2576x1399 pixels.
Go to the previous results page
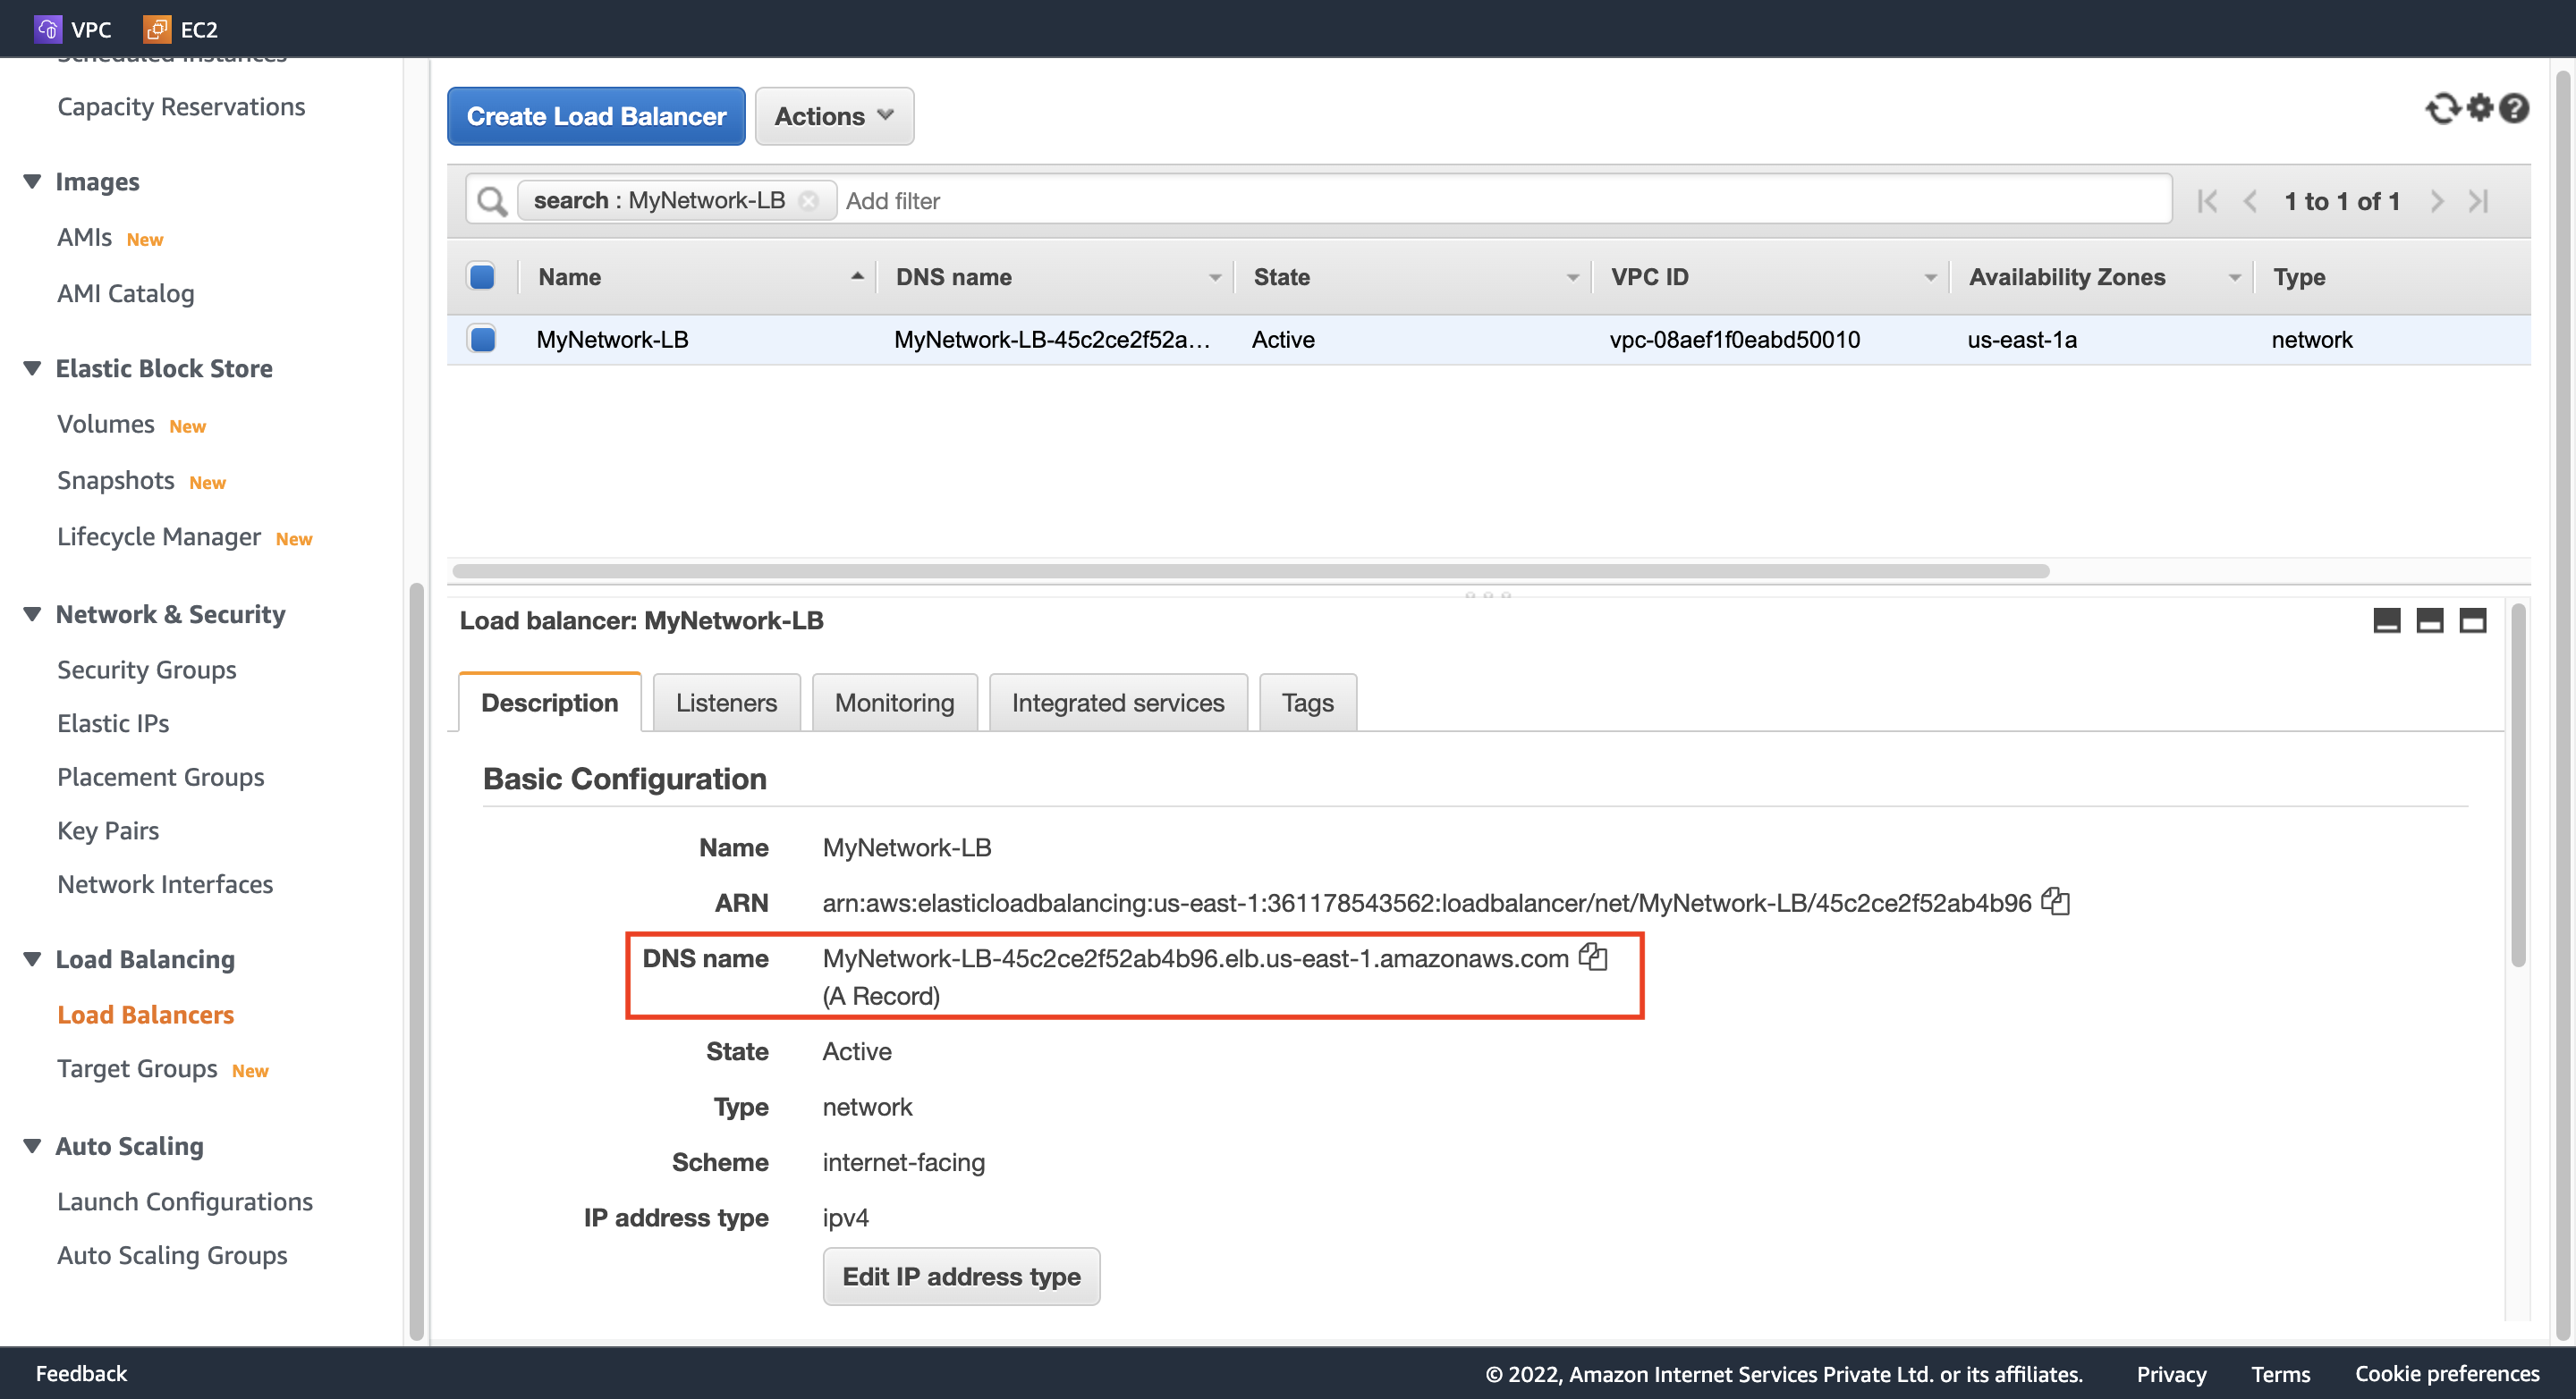(x=2250, y=201)
